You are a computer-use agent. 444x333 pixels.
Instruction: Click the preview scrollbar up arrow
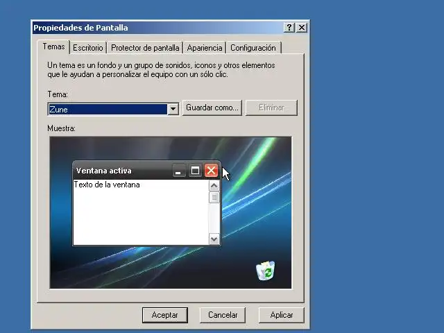pos(214,186)
